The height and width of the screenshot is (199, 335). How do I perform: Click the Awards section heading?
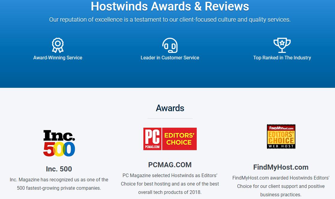tap(170, 108)
